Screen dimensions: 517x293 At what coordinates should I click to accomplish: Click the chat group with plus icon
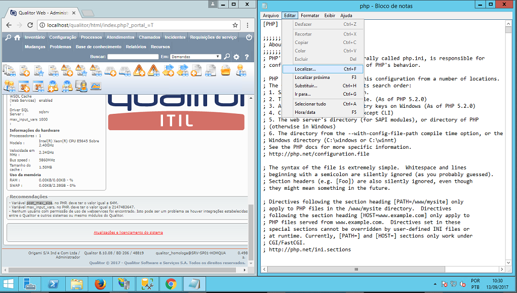pos(53,86)
